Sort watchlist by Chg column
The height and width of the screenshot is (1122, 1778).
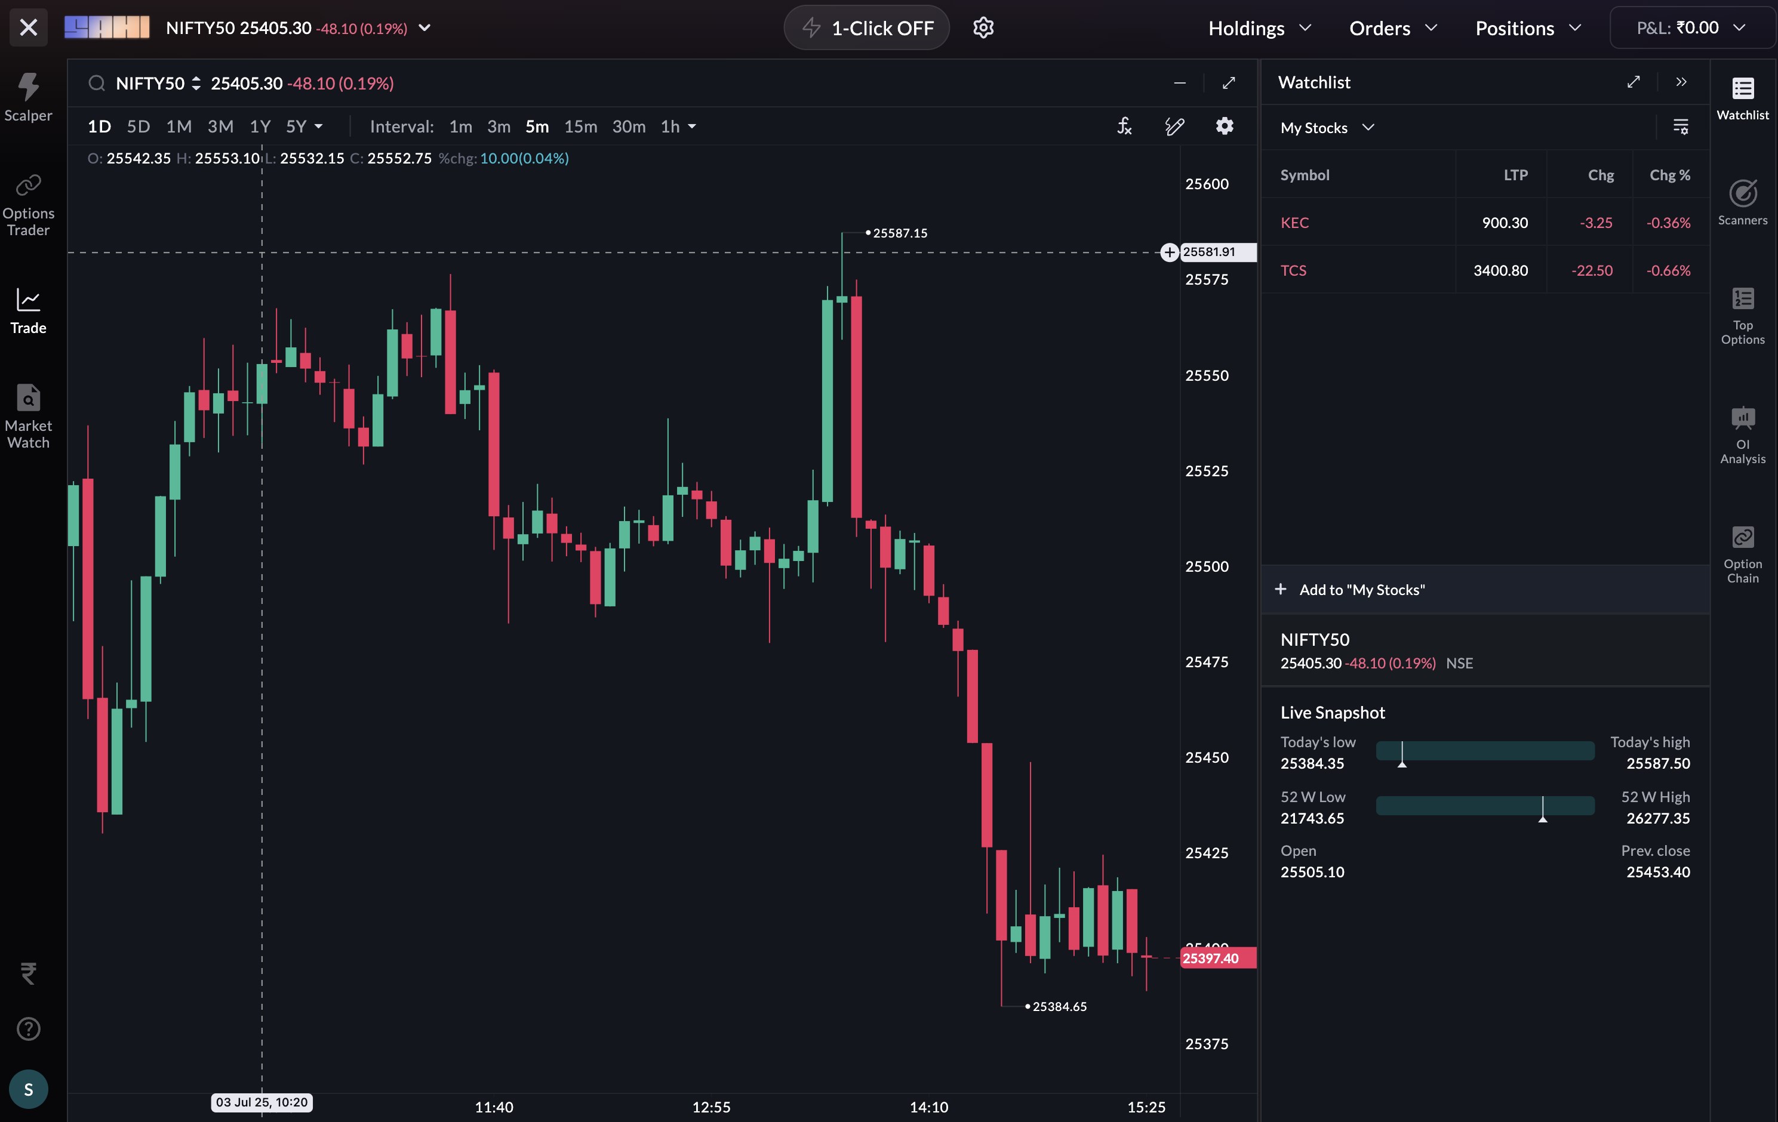click(1601, 175)
